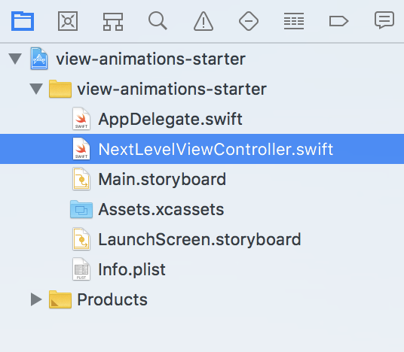Viewport: 404px width, 352px height.
Task: Expand the Products folder
Action: pyautogui.click(x=36, y=299)
